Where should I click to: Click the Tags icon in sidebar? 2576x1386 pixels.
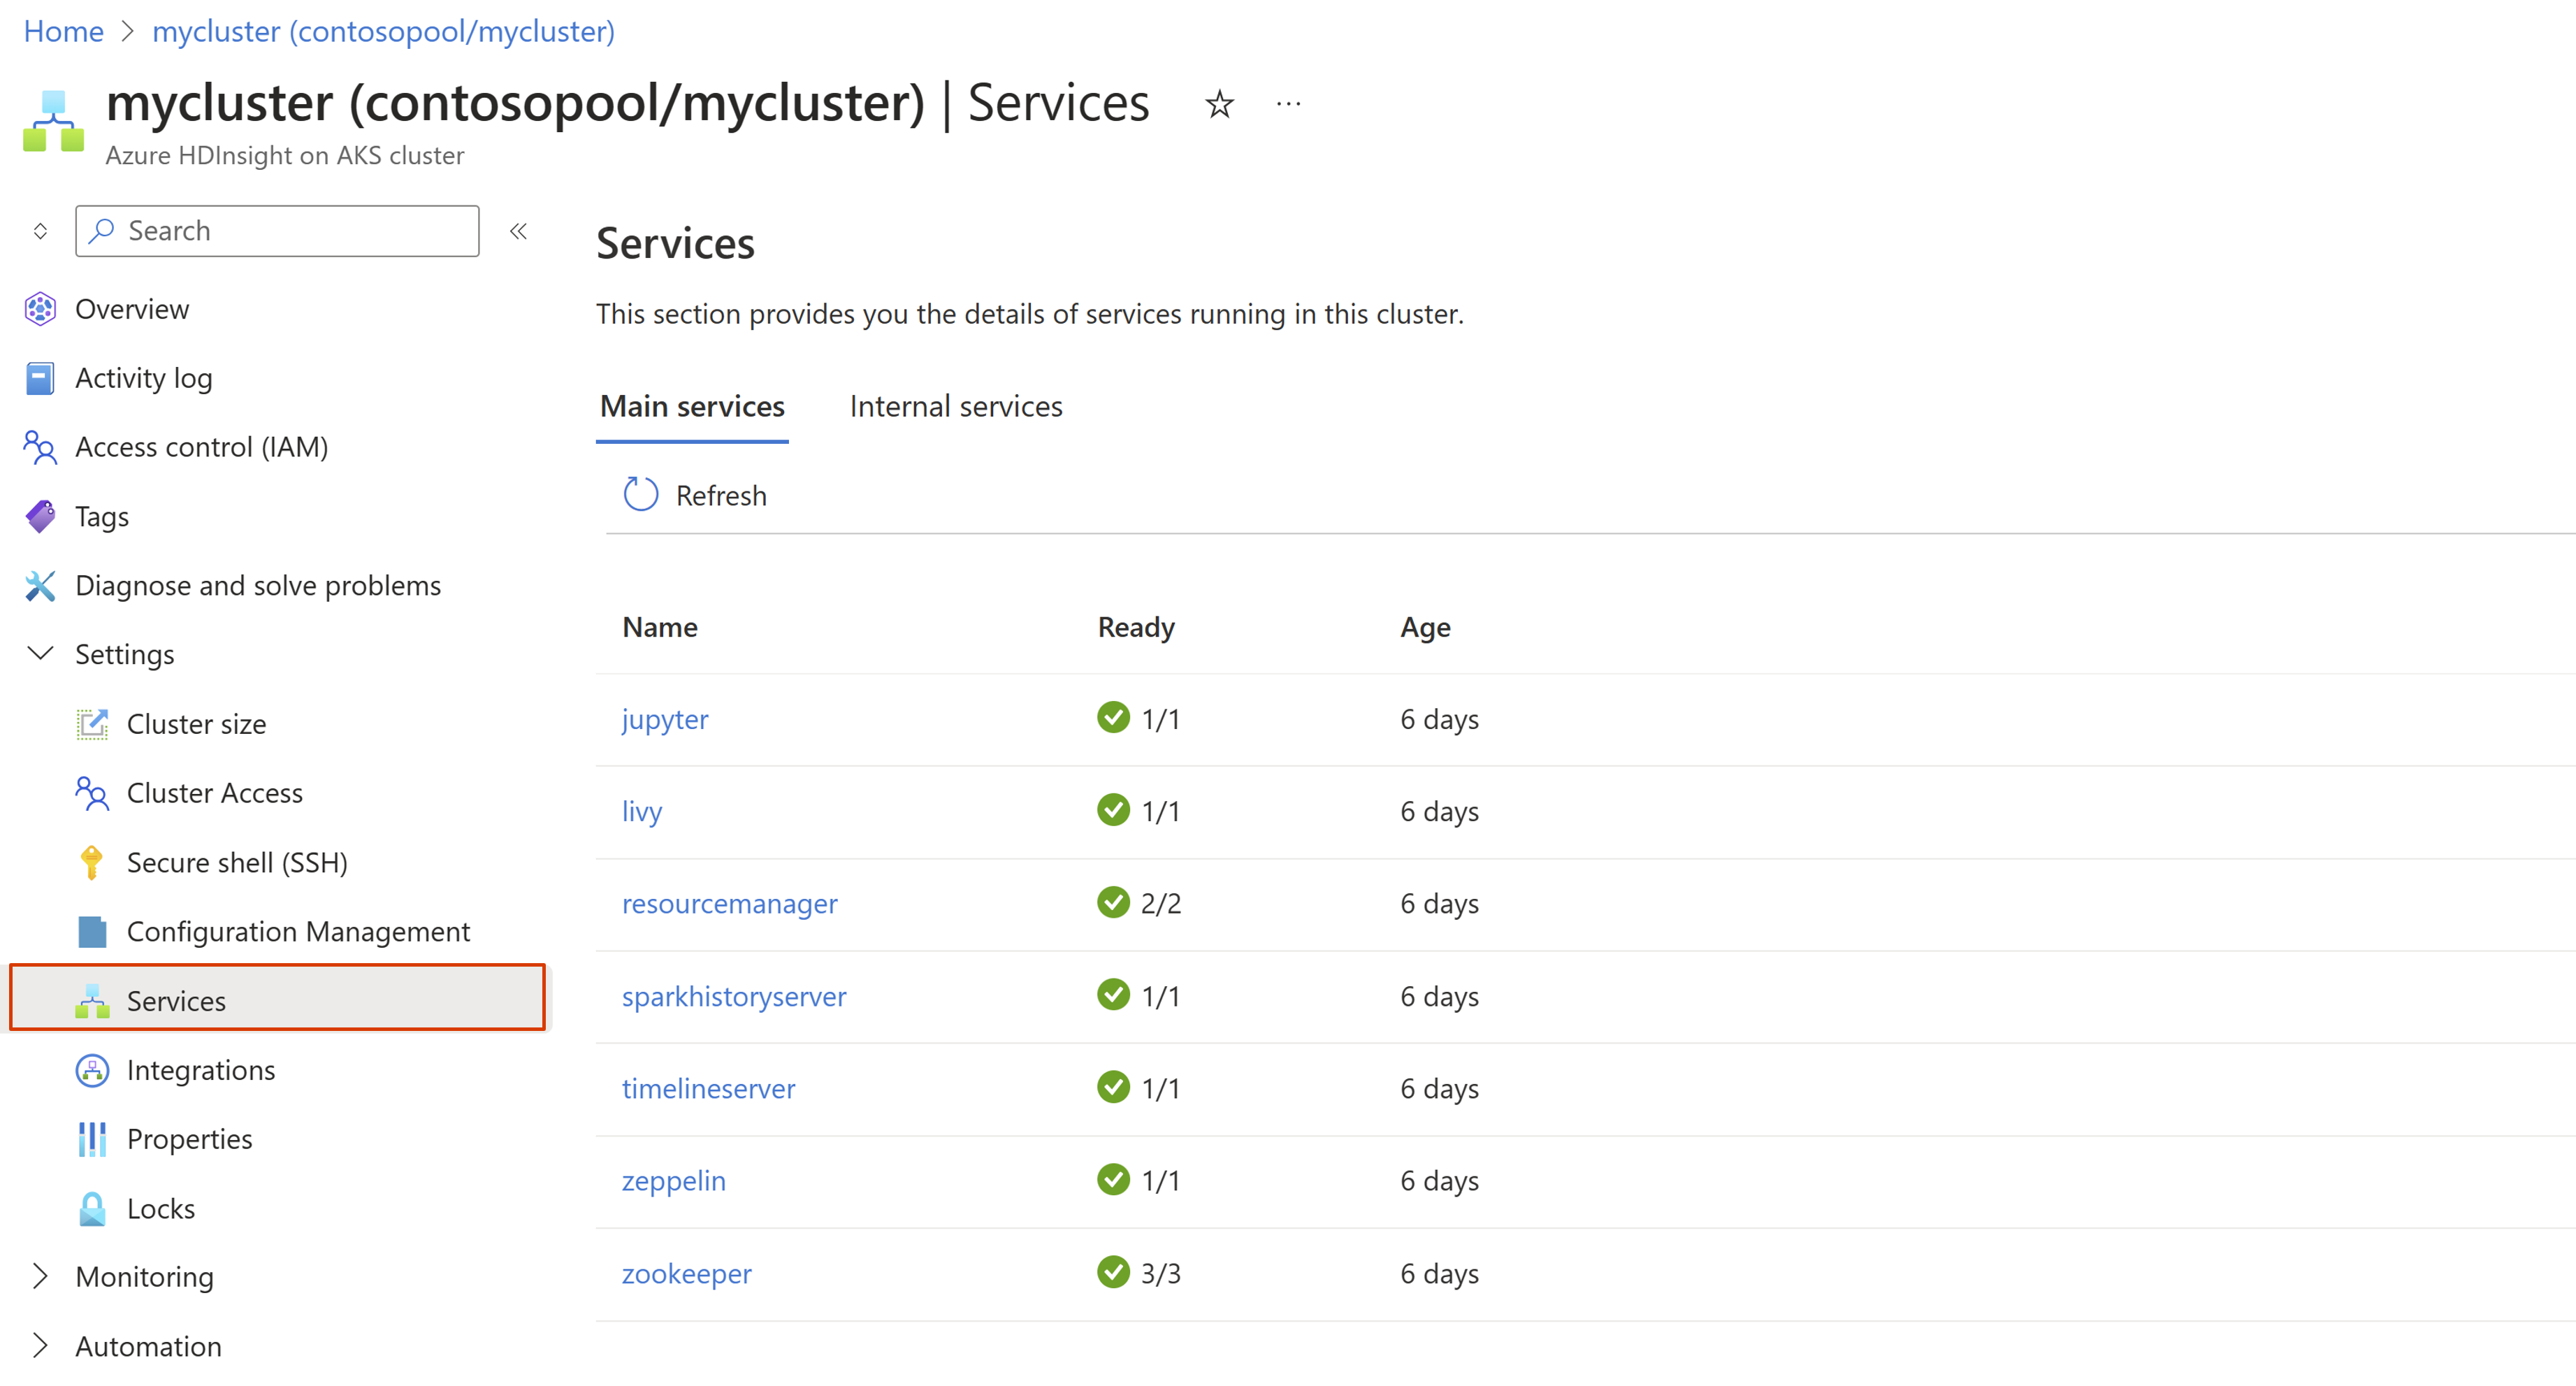point(40,516)
